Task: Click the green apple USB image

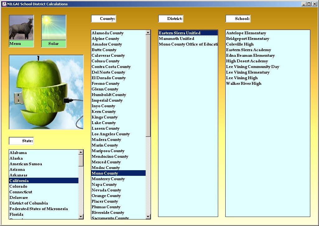Action: point(46,92)
